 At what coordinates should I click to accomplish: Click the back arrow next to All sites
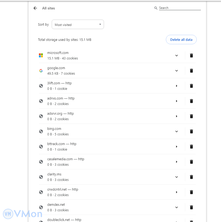pyautogui.click(x=35, y=8)
